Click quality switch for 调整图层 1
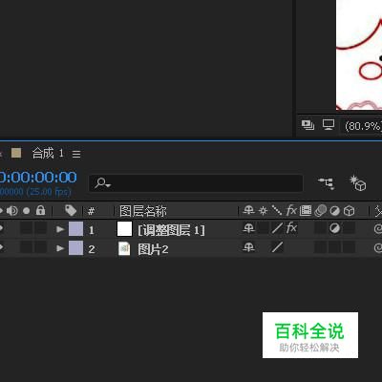This screenshot has width=382, height=382. [x=277, y=228]
